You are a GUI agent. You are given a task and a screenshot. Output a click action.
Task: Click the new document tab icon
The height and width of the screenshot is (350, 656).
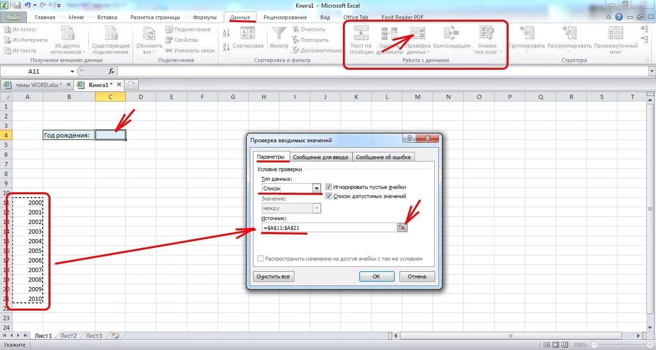coord(131,85)
